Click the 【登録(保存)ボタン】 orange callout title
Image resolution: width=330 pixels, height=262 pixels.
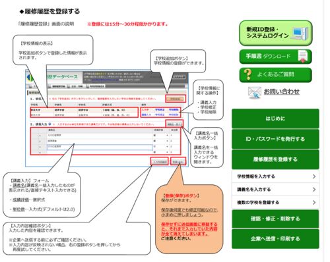(181, 196)
